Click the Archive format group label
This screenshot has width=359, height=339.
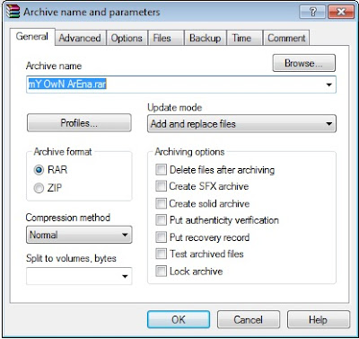point(63,151)
